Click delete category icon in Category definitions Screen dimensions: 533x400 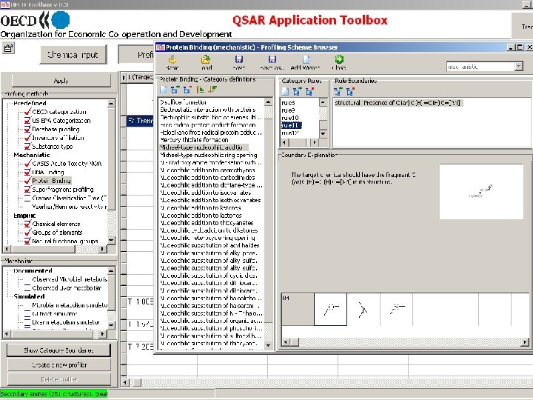coord(187,90)
